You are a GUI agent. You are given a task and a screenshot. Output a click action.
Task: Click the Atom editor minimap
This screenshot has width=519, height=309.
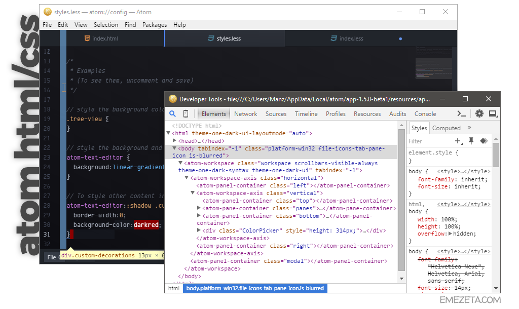pos(434,63)
